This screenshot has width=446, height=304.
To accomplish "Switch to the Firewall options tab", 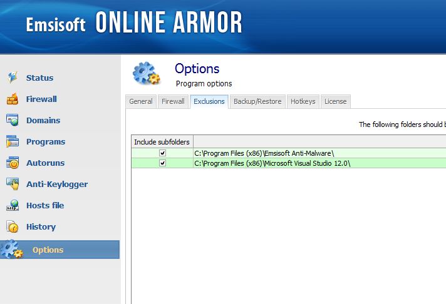I will pyautogui.click(x=173, y=101).
